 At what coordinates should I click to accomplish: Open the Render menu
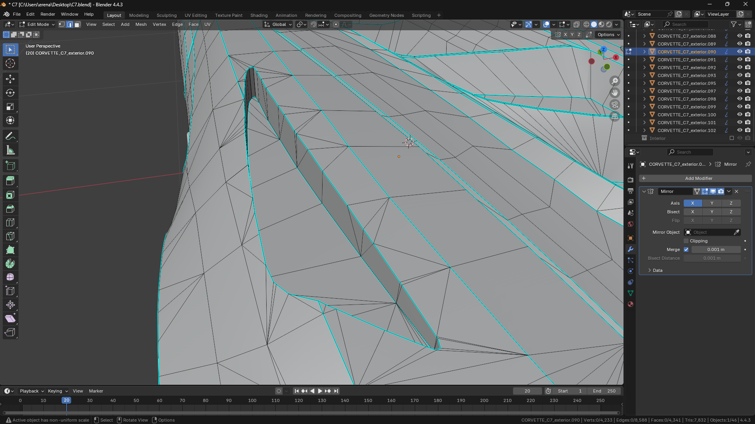48,14
